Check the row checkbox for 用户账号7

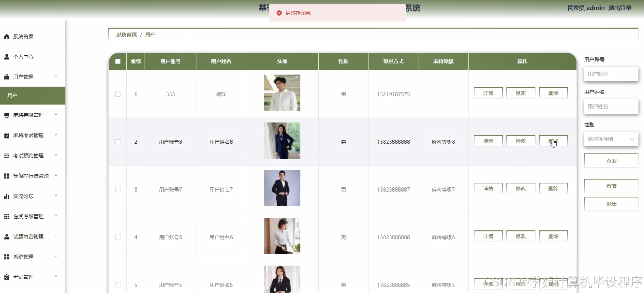118,190
